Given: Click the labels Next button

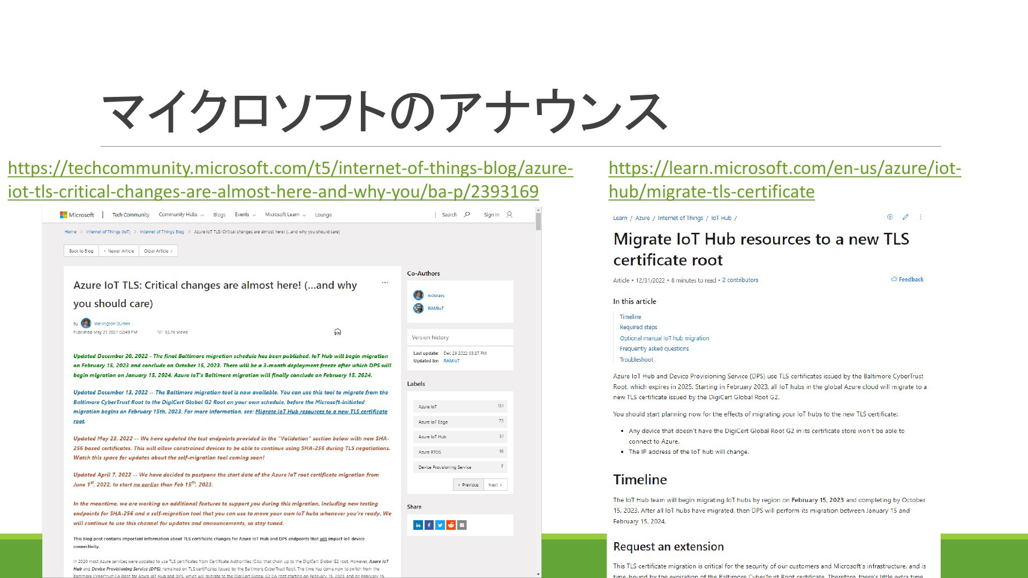Looking at the screenshot, I should tap(495, 485).
